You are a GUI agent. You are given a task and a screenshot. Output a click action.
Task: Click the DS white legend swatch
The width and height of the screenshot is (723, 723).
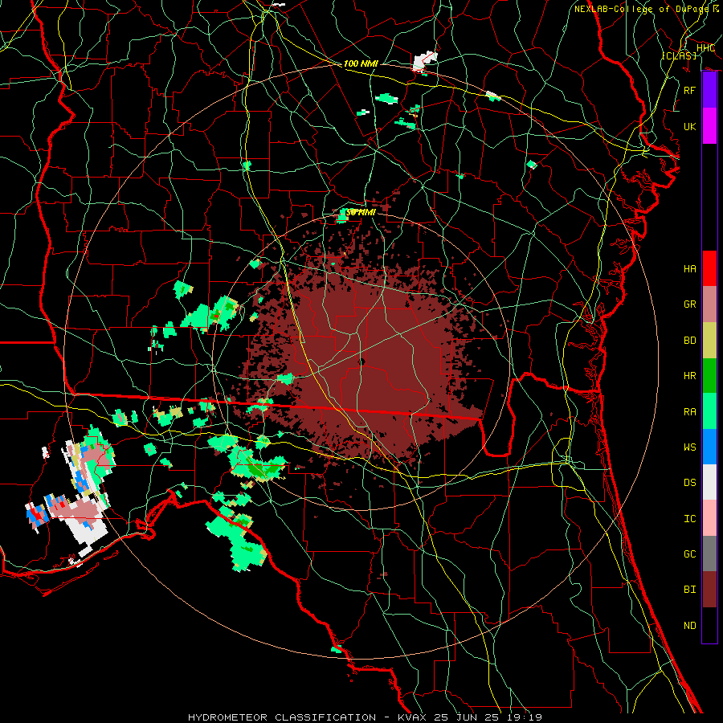709,482
